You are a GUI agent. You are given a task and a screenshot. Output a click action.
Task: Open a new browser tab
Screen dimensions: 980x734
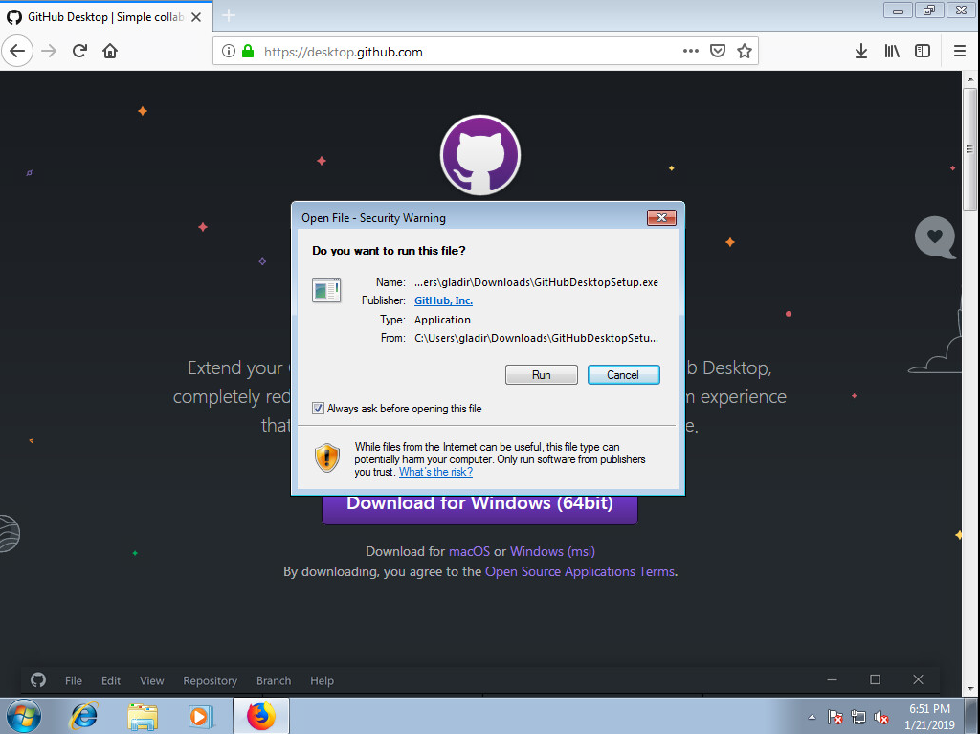[x=229, y=15]
